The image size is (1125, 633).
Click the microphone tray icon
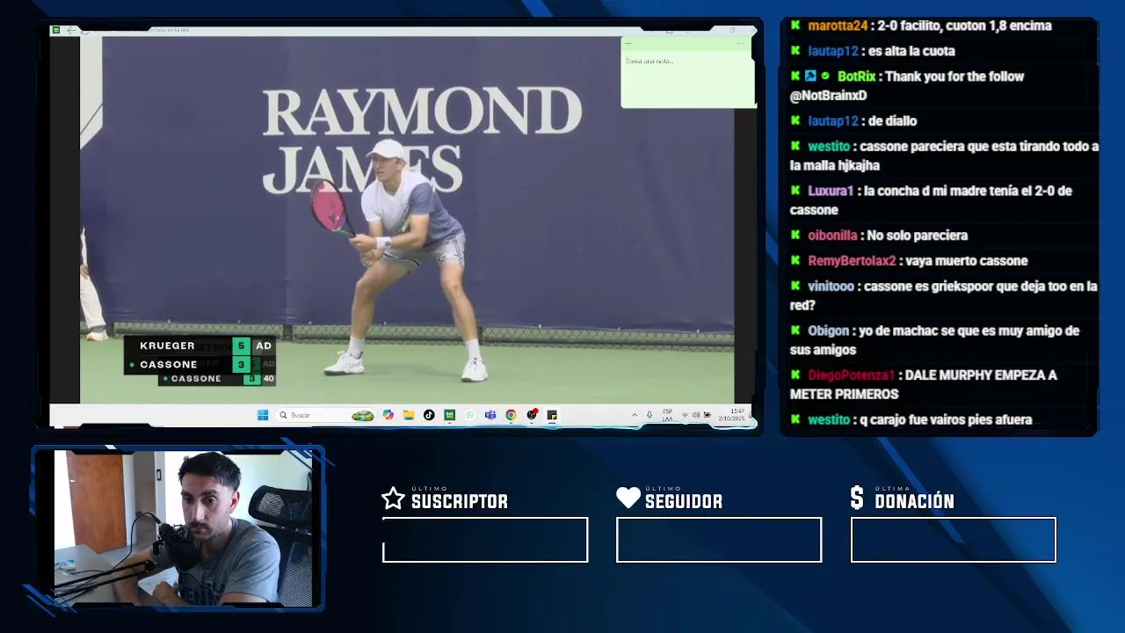point(650,415)
